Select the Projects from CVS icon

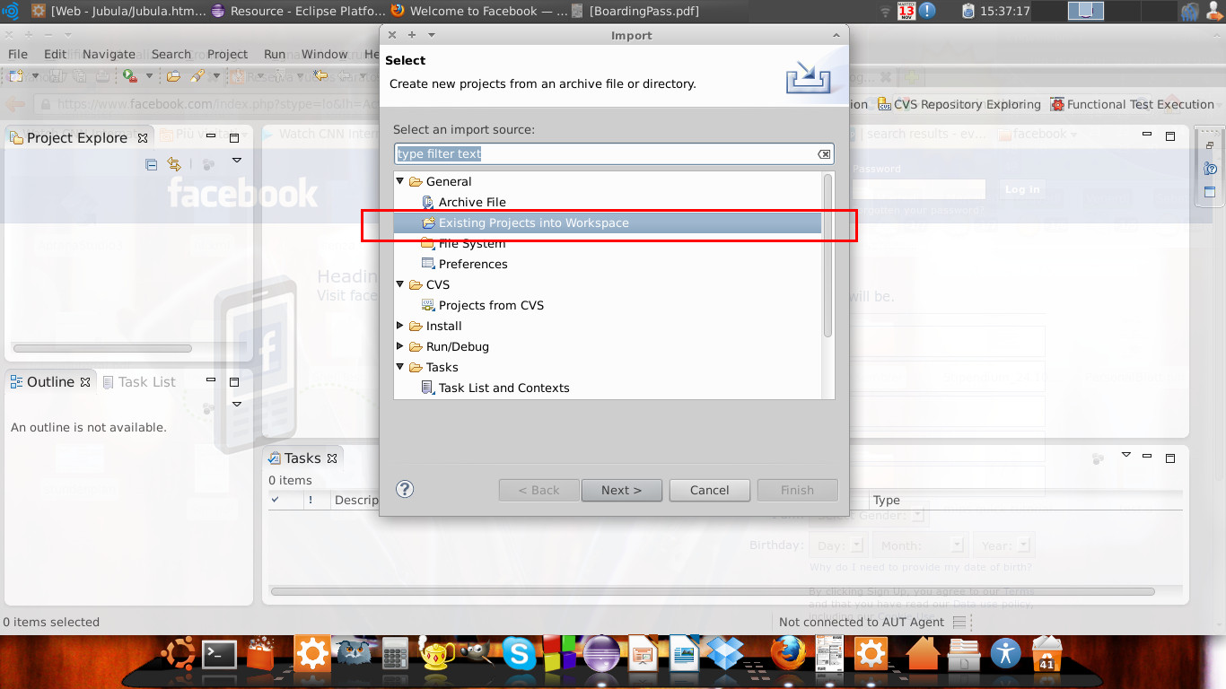(428, 305)
